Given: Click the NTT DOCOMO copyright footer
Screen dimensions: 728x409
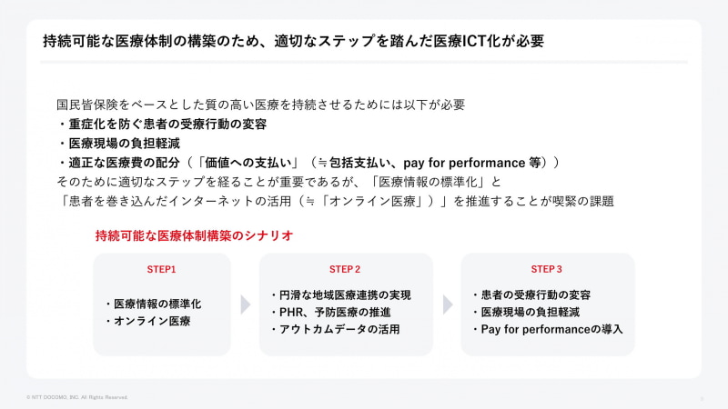Looking at the screenshot, I should 77,398.
